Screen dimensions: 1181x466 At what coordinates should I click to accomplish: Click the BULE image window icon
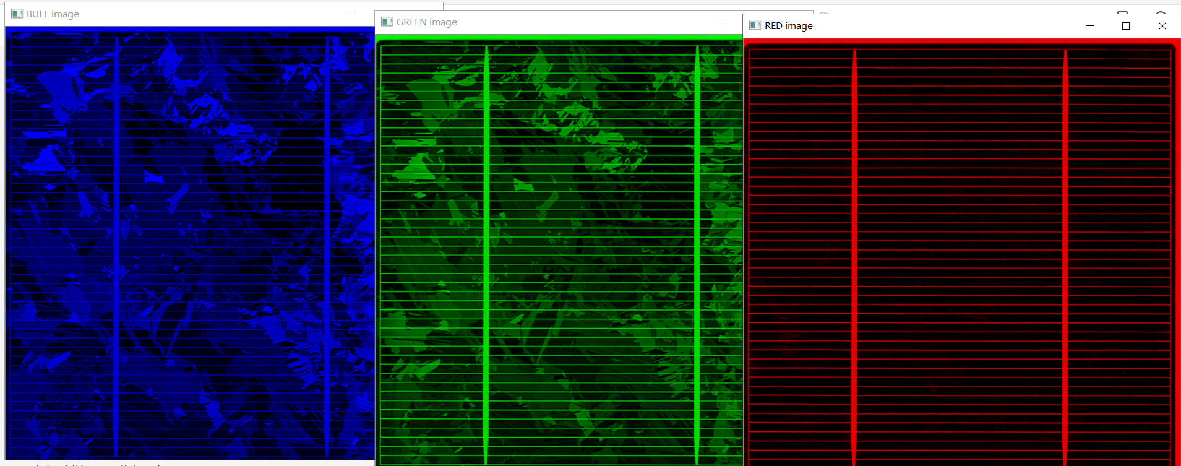coord(17,14)
